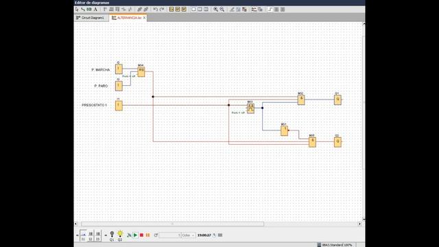Image resolution: width=439 pixels, height=247 pixels.
Task: Select the B005 AND gate block
Action: pos(312,142)
